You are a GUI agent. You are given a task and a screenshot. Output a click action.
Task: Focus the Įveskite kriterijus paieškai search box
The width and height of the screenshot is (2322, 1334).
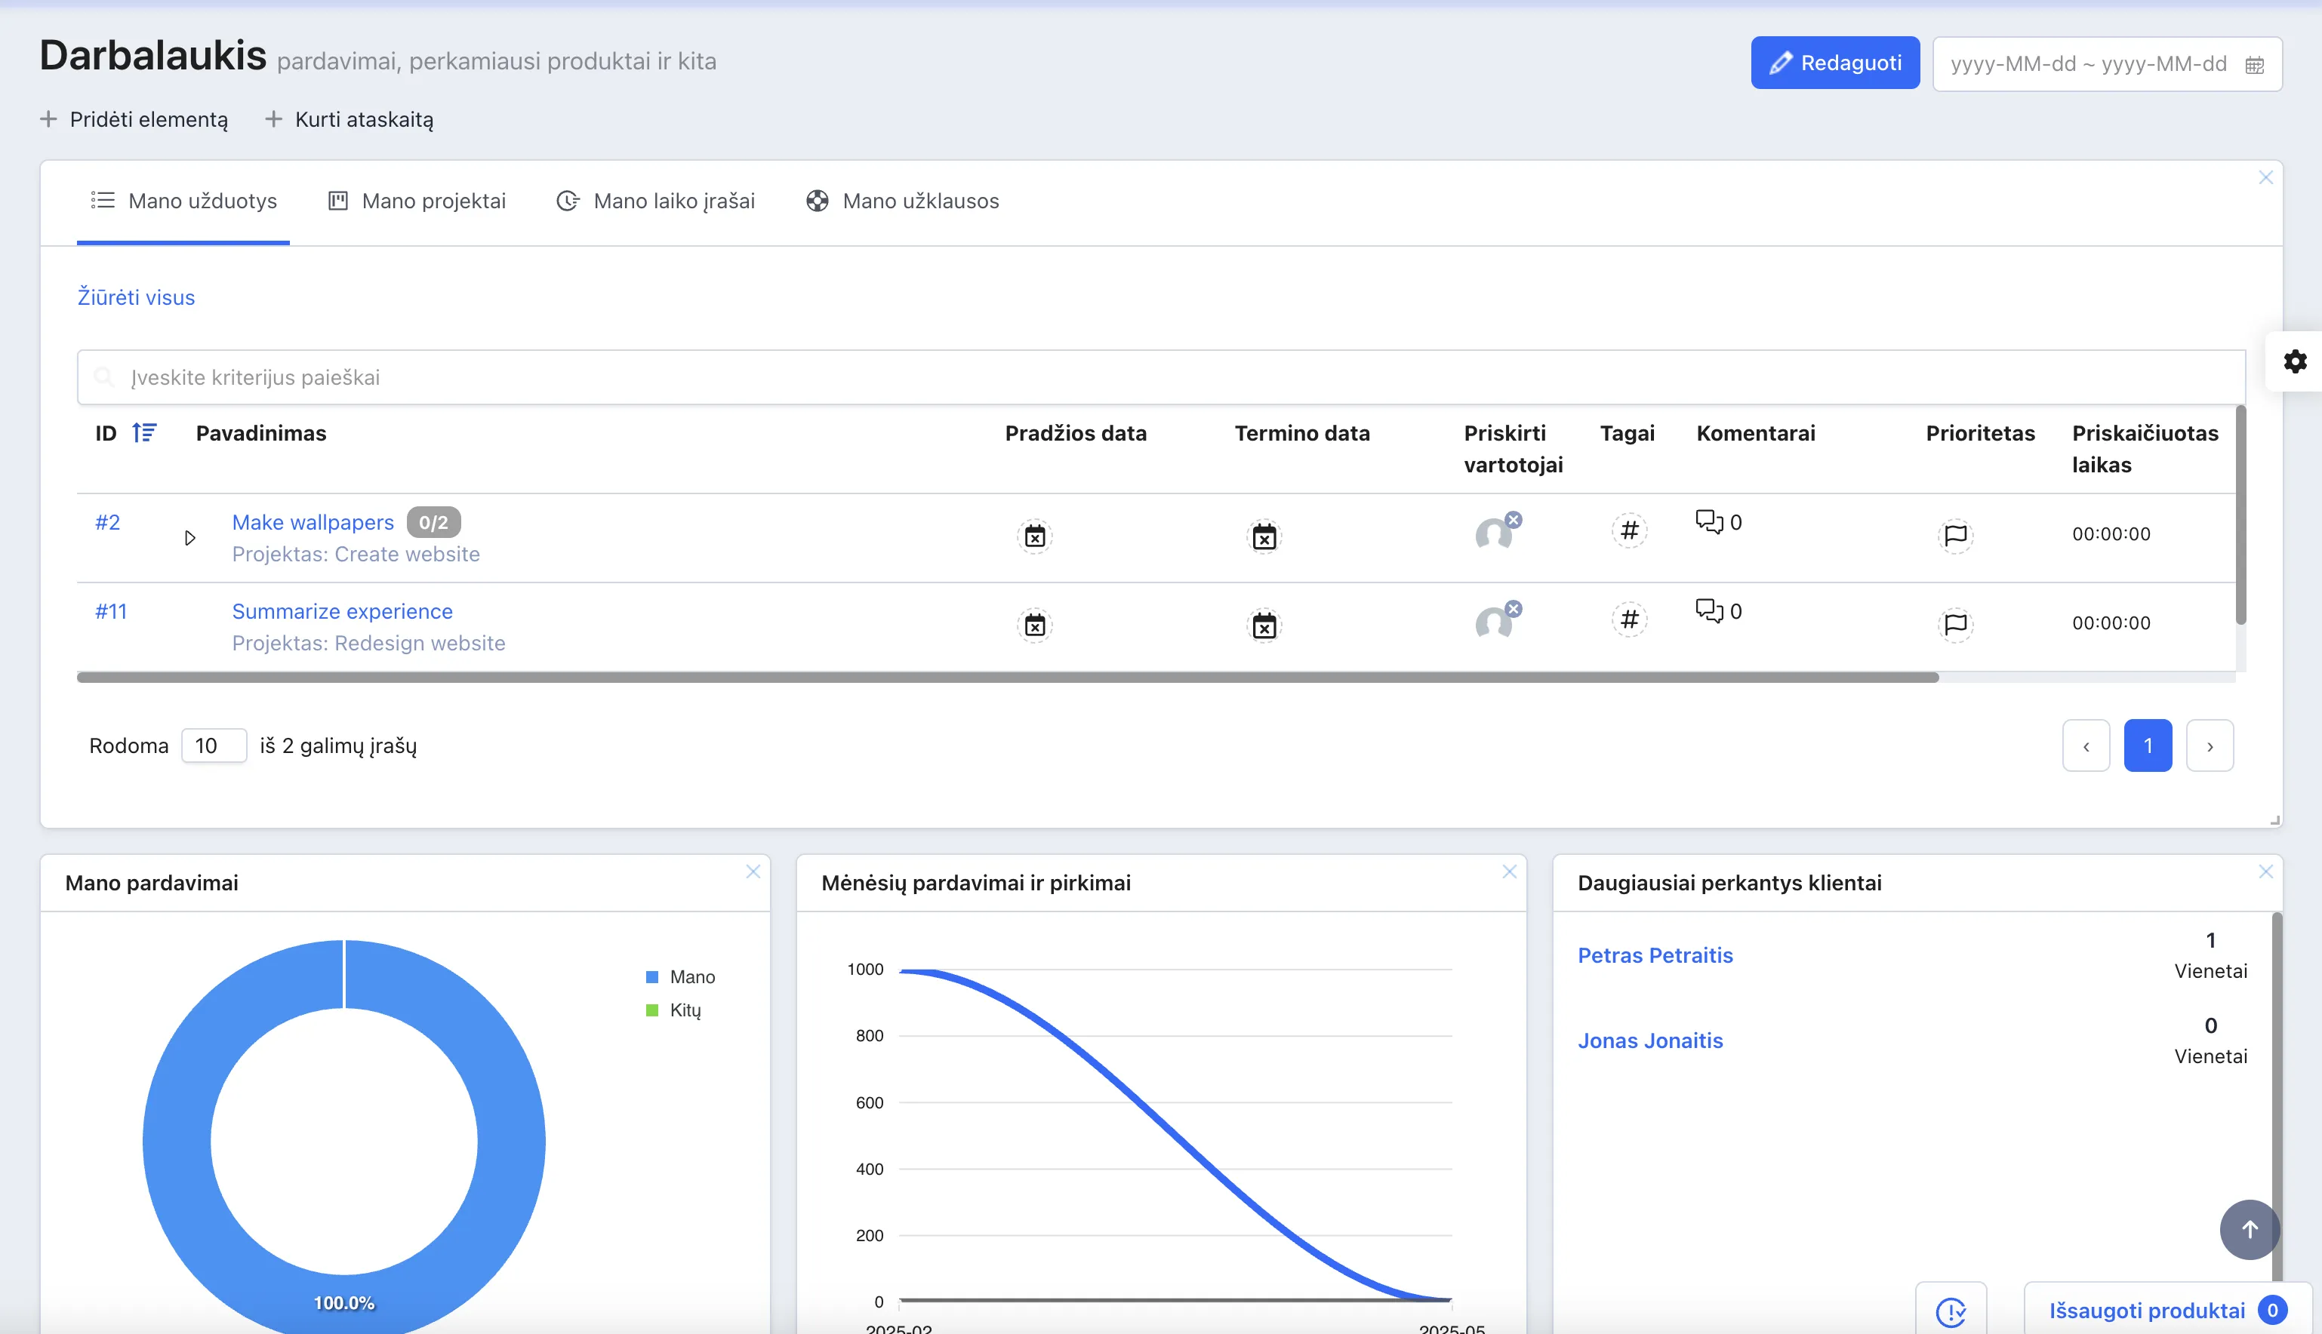(x=1161, y=377)
